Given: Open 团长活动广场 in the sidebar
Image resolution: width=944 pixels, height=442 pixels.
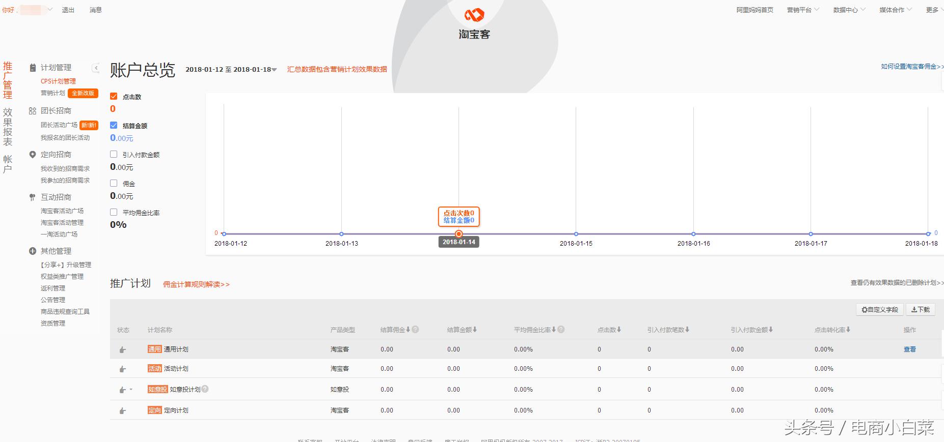Looking at the screenshot, I should [59, 125].
